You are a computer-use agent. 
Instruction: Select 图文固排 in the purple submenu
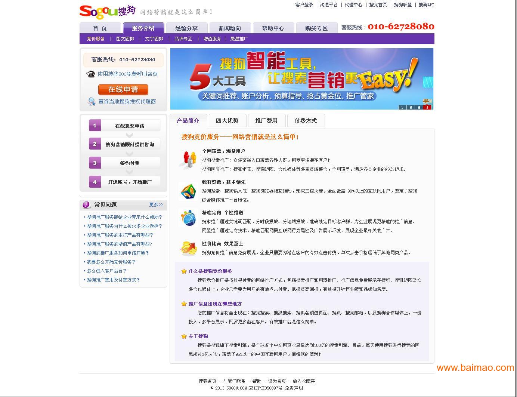click(x=125, y=39)
